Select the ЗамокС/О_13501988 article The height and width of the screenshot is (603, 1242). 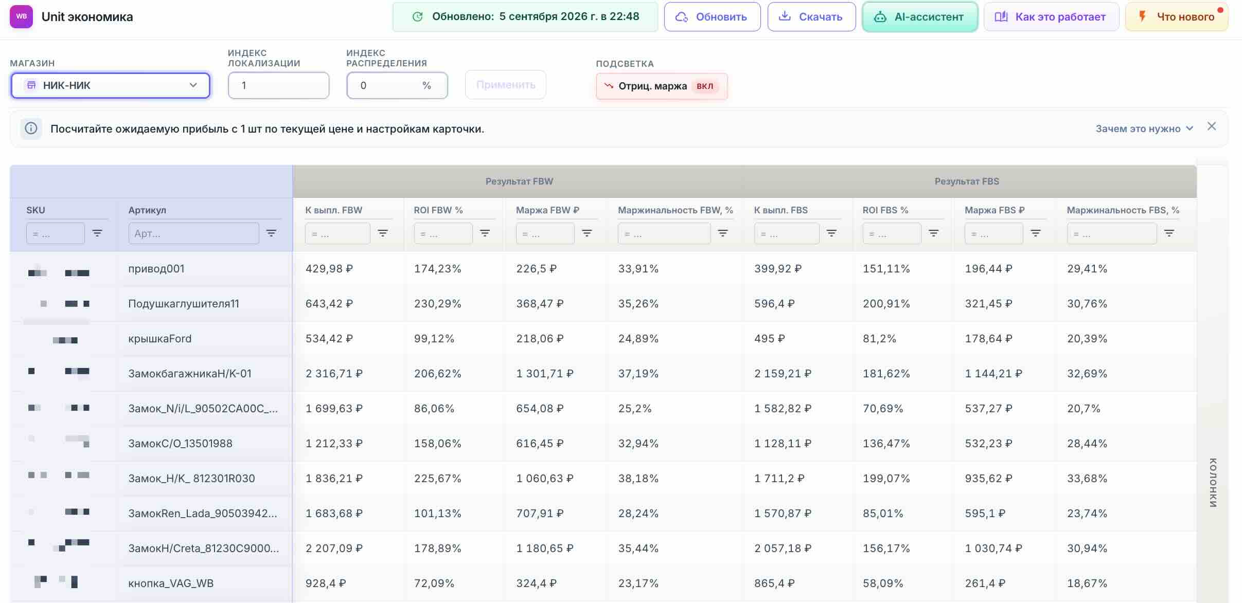coord(180,443)
